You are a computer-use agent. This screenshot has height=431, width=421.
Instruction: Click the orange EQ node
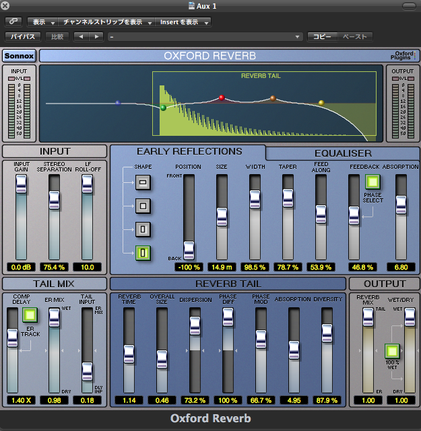tap(273, 98)
